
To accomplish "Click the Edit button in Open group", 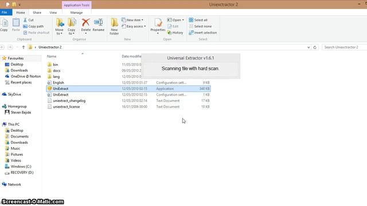I will 173,26.
